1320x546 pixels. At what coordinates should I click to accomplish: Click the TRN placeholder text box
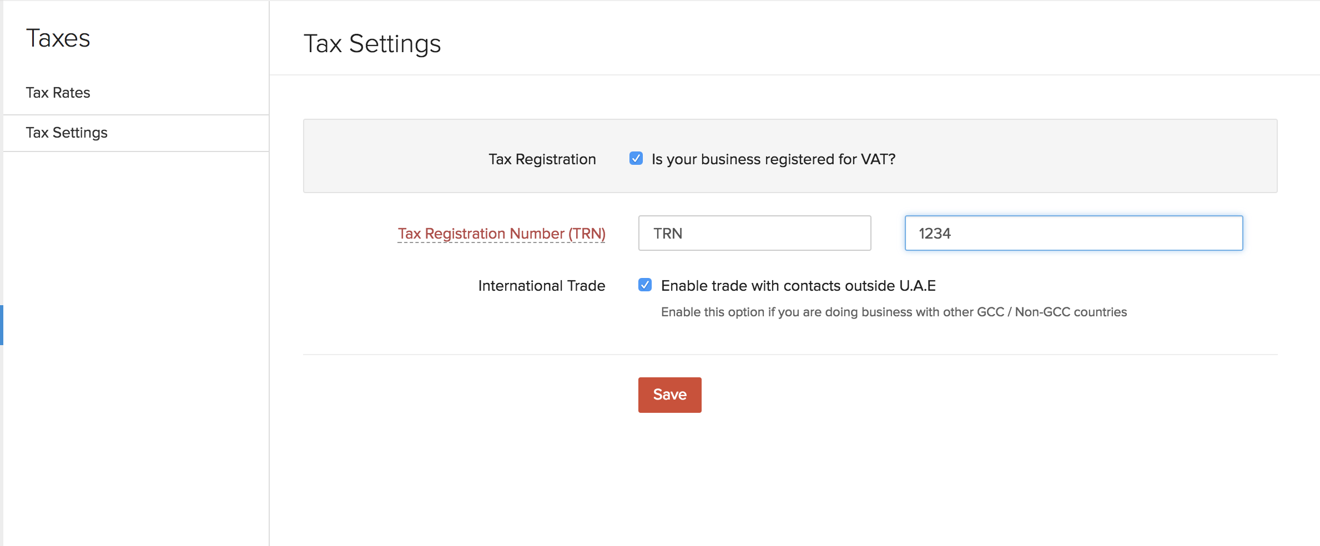point(754,233)
